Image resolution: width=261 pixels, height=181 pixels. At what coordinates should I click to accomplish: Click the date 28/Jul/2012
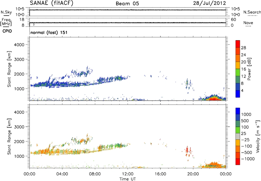[x=209, y=3]
